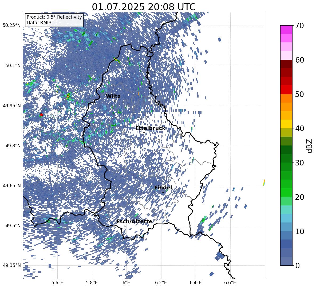Click the Esch/Alzette city label
Image resolution: width=316 pixels, height=288 pixels.
click(134, 222)
